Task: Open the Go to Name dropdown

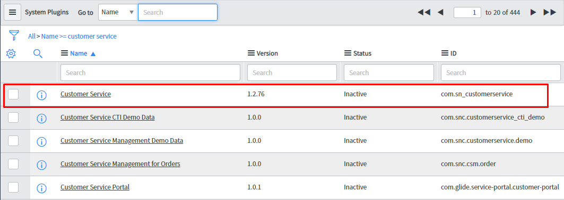Action: pyautogui.click(x=118, y=12)
